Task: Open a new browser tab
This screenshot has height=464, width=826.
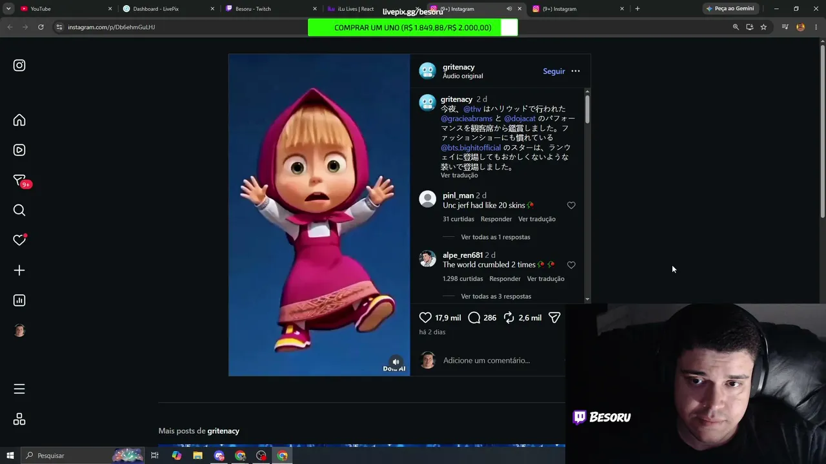Action: [638, 8]
